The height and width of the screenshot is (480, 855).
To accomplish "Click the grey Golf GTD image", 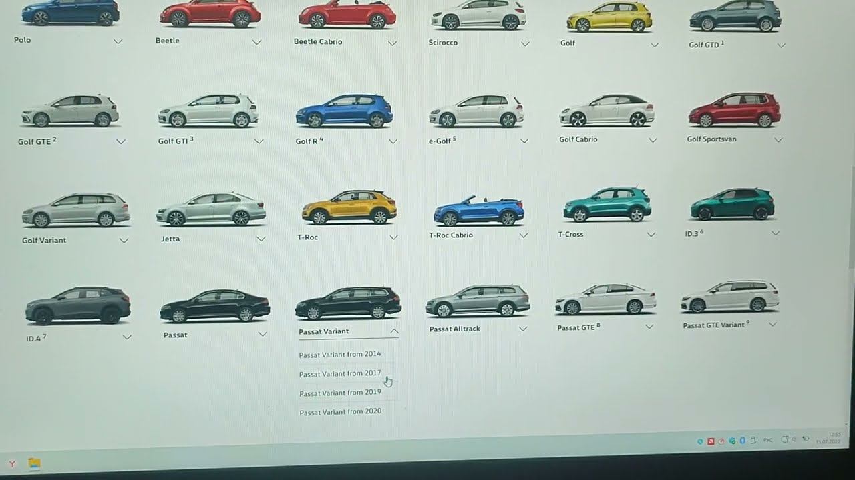I will (x=735, y=17).
